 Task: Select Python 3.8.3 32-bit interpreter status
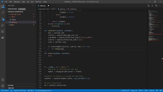click(x=20, y=90)
